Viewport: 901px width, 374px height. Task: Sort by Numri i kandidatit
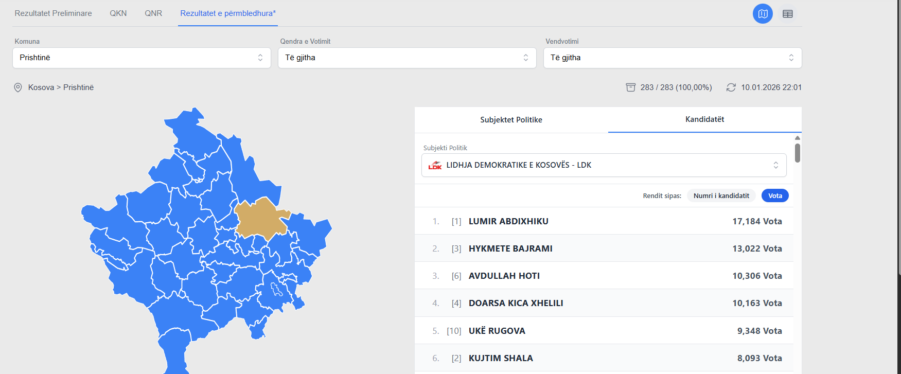point(721,195)
